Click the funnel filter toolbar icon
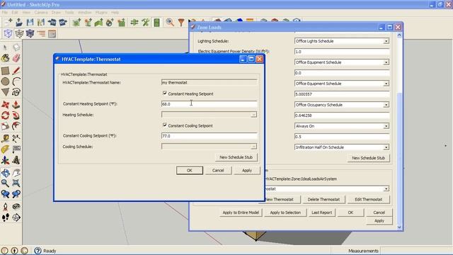This screenshot has width=453, height=255. pos(181,22)
